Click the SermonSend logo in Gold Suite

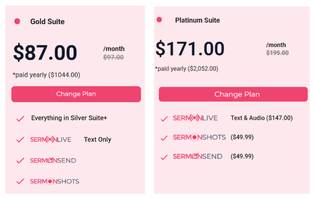click(x=53, y=160)
